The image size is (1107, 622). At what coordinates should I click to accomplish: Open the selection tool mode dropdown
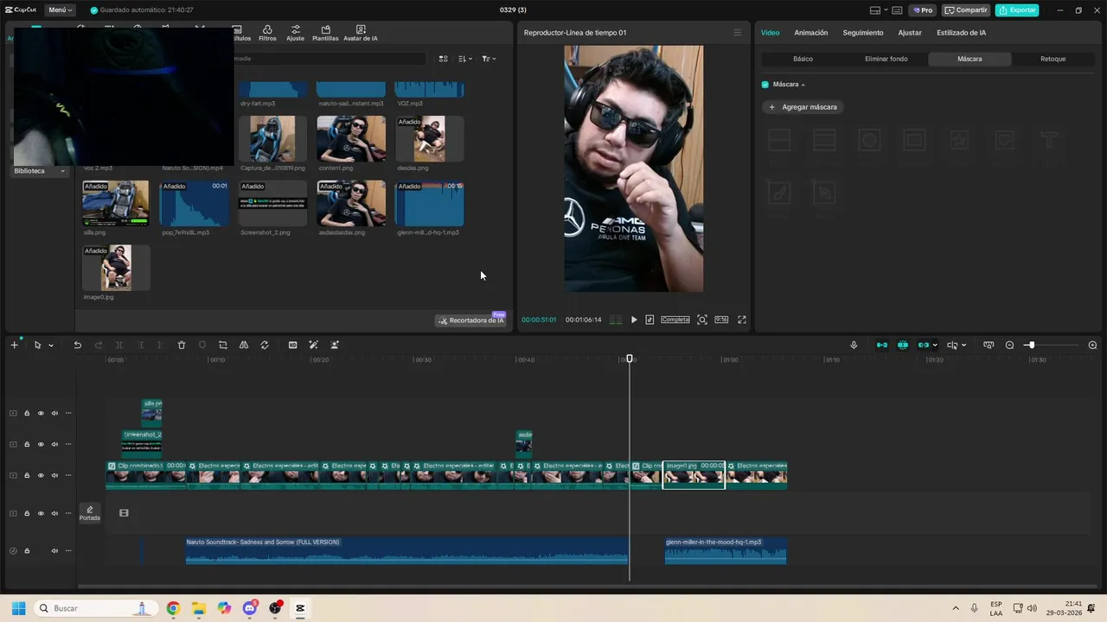51,346
